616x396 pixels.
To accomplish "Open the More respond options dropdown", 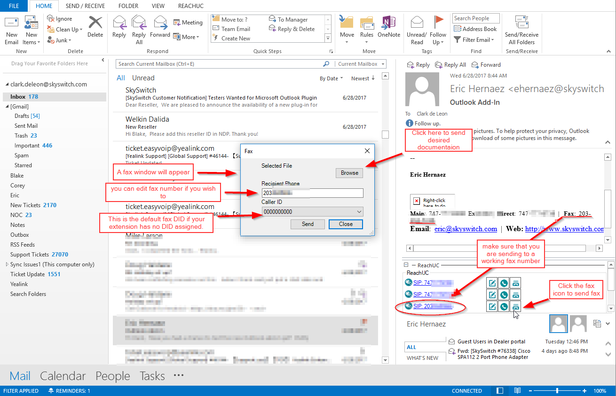I will click(186, 37).
